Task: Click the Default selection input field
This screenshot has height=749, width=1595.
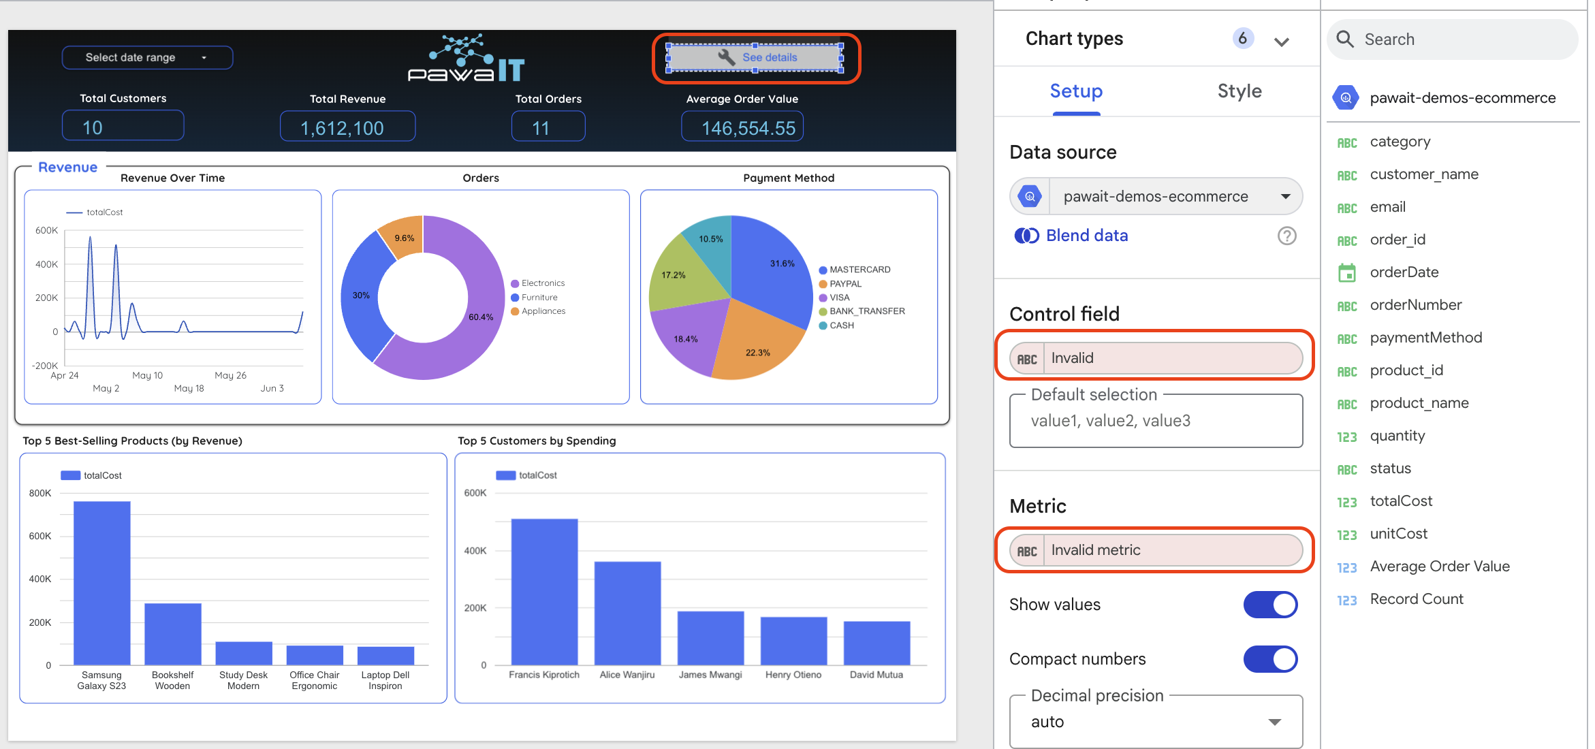Action: [x=1154, y=420]
